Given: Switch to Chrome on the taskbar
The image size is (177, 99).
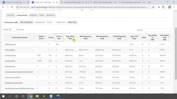Looking at the screenshot, I should tap(30, 96).
